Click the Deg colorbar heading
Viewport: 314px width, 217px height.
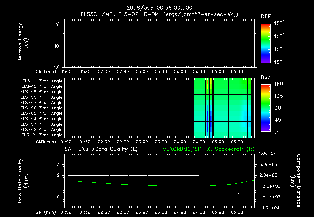266,78
